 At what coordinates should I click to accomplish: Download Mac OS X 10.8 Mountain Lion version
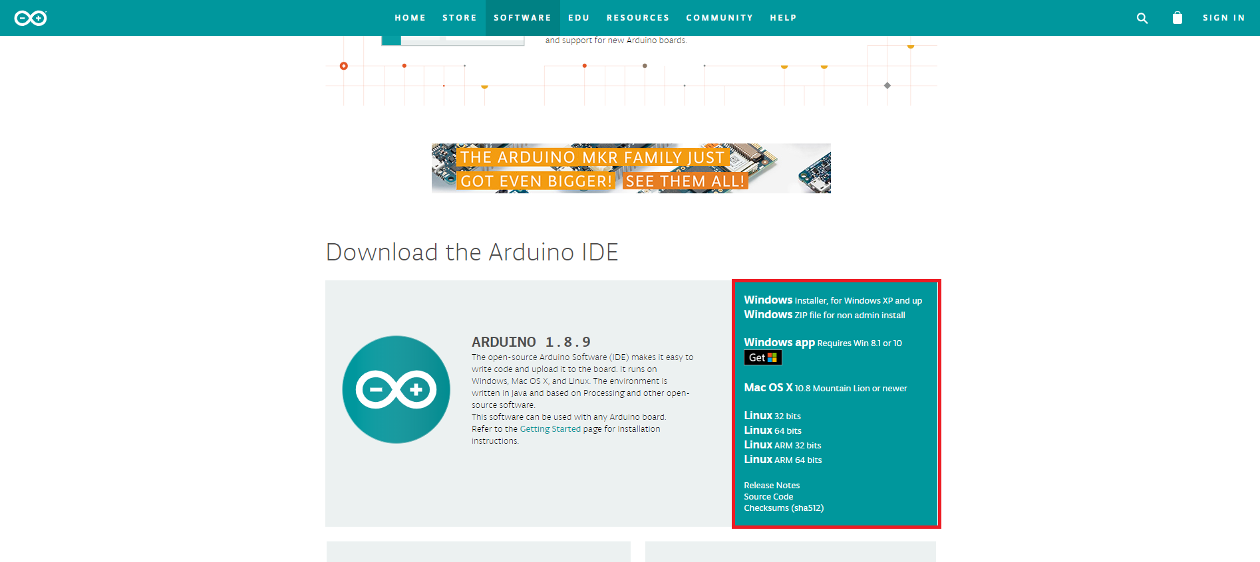[826, 388]
